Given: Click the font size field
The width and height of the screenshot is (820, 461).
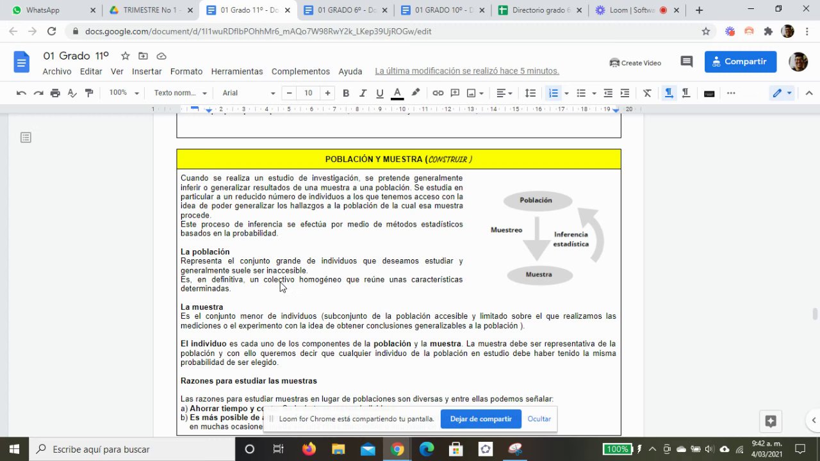Looking at the screenshot, I should click(308, 93).
